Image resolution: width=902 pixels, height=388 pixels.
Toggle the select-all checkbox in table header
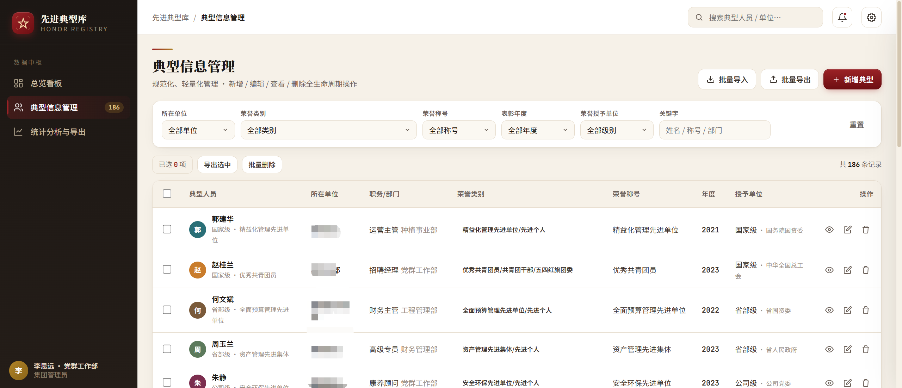click(x=167, y=194)
